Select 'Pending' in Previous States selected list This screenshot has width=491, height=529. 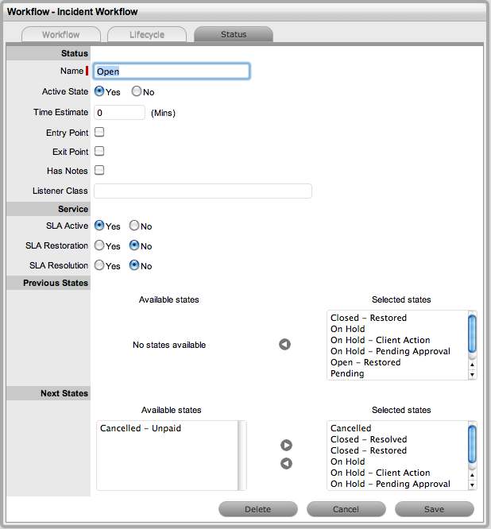pos(347,373)
